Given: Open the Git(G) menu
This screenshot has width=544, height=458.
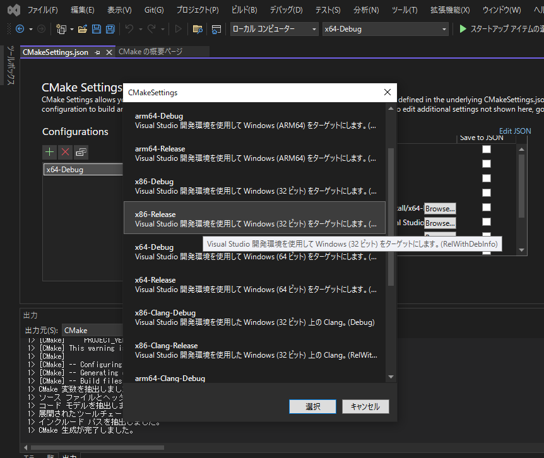Looking at the screenshot, I should pos(154,10).
